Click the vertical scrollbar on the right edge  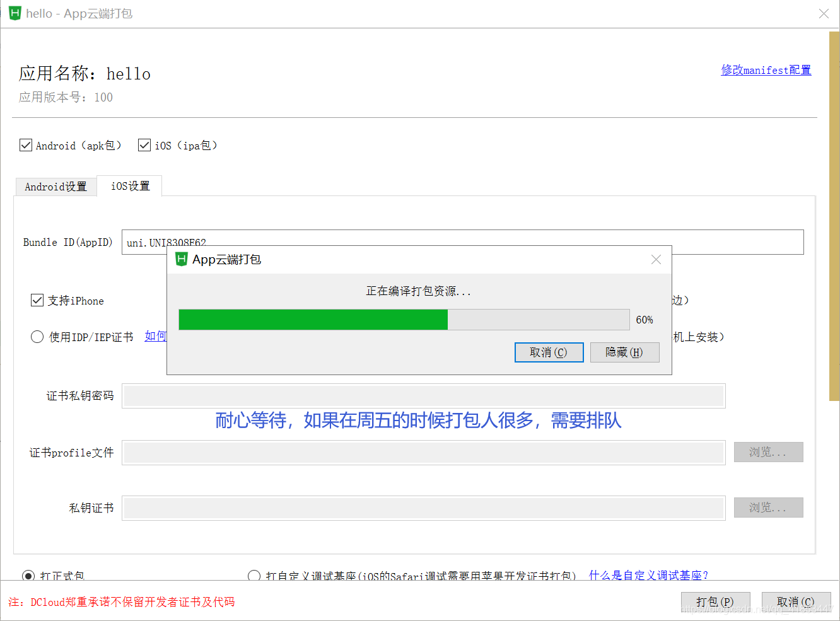[834, 216]
